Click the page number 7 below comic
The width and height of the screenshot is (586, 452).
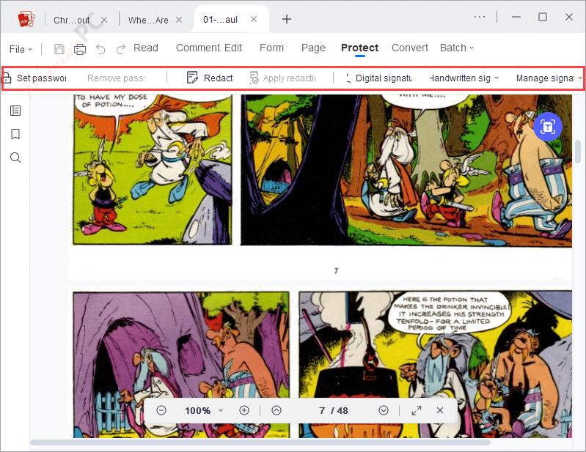[336, 270]
